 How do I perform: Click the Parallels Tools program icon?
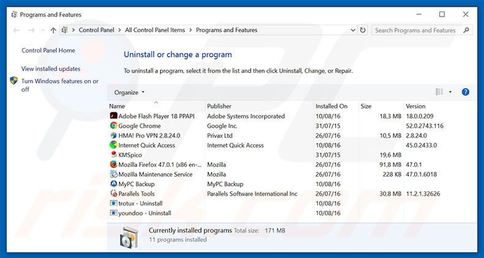tap(113, 193)
